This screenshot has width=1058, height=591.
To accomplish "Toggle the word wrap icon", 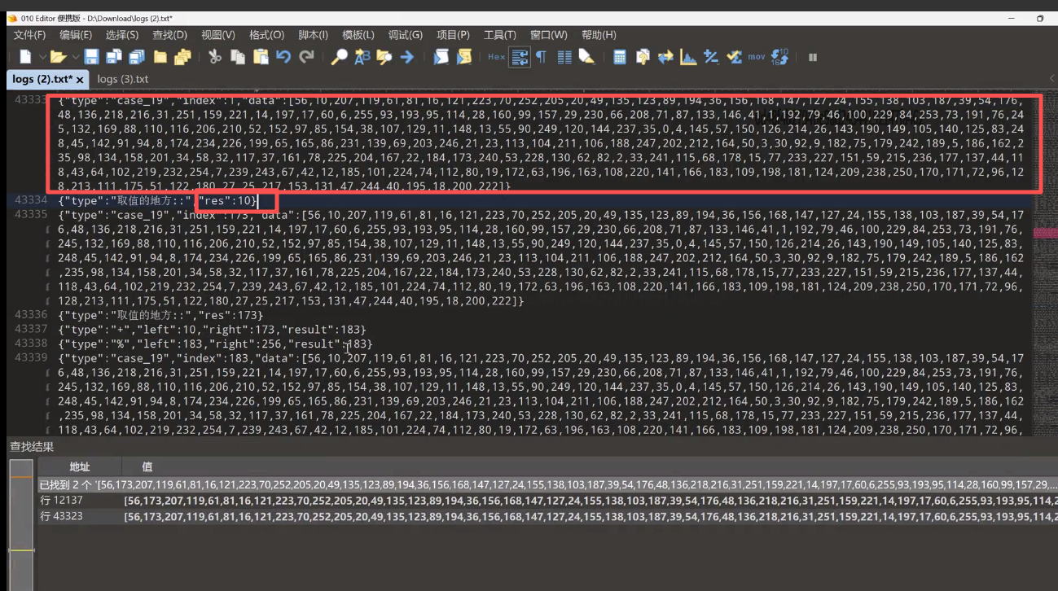I will [519, 57].
